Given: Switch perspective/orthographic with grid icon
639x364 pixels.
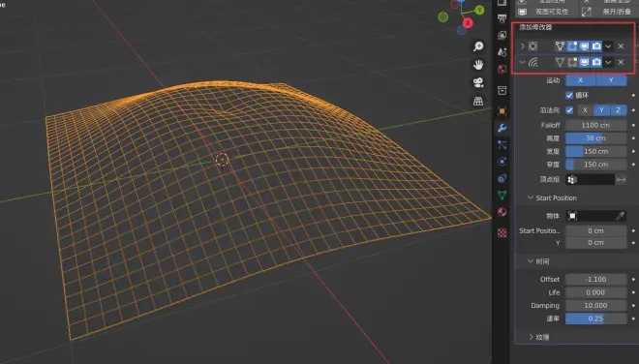Looking at the screenshot, I should (478, 101).
